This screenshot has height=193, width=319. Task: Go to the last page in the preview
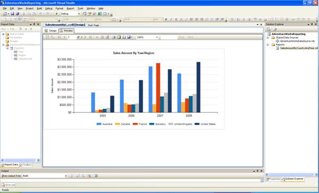pyautogui.click(x=90, y=37)
